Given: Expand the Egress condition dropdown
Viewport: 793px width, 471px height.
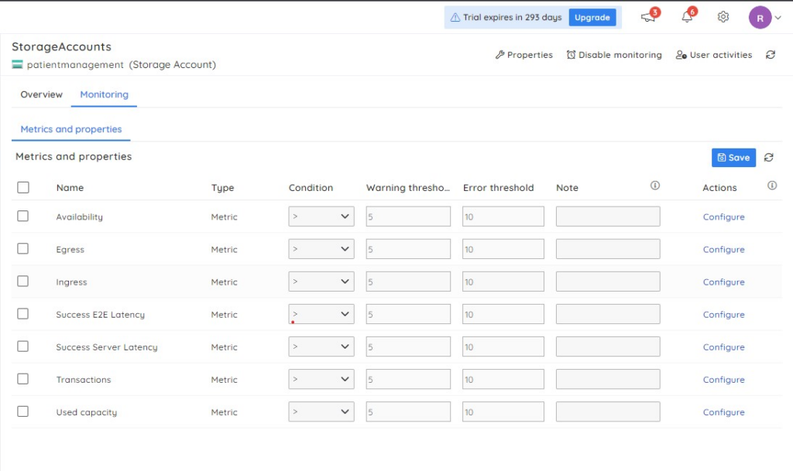Looking at the screenshot, I should pyautogui.click(x=321, y=249).
